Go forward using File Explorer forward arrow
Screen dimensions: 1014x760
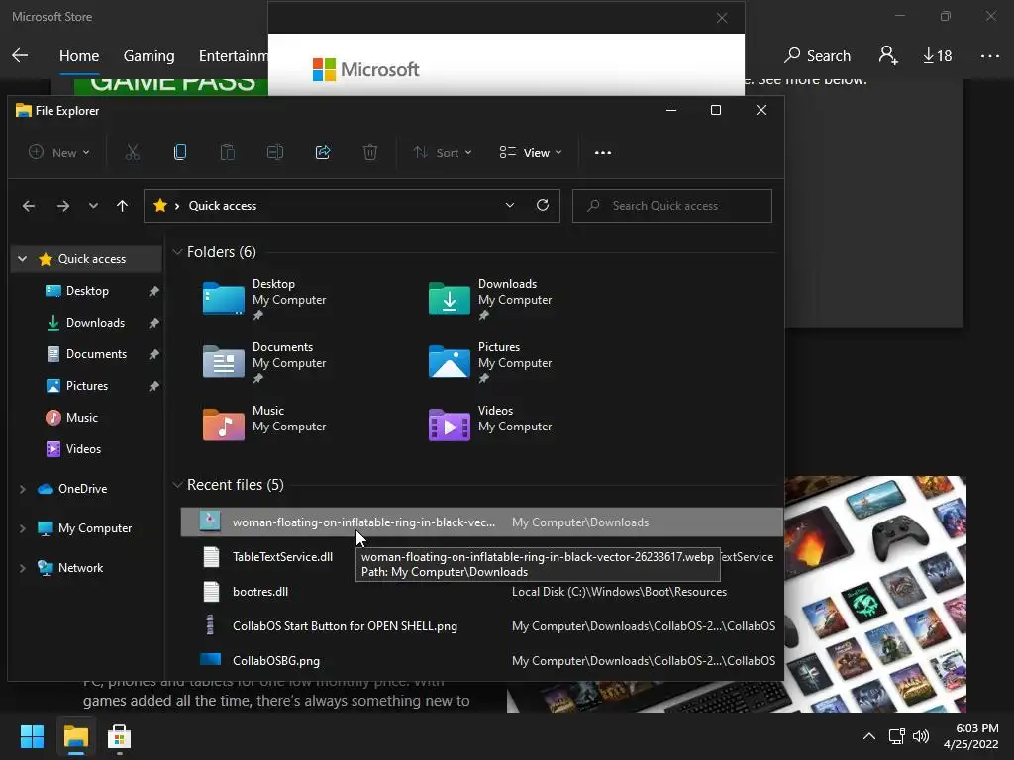tap(62, 206)
